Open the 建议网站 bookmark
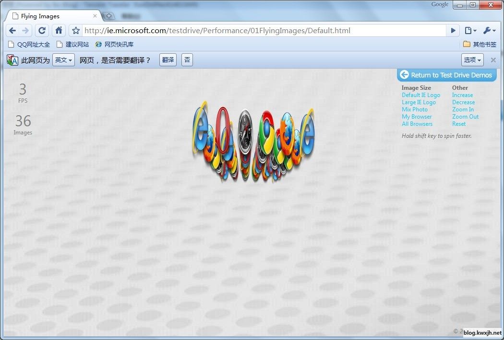504x340 pixels. coord(73,44)
